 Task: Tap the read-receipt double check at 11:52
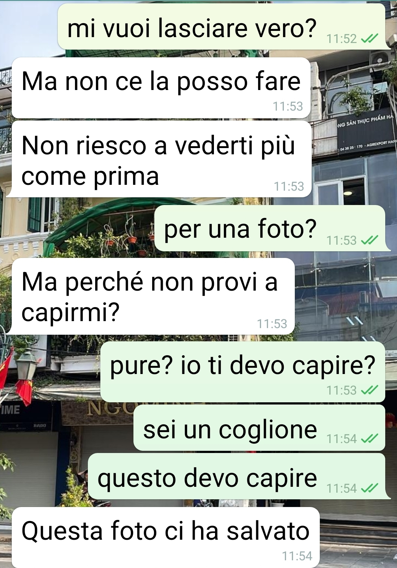(x=369, y=38)
